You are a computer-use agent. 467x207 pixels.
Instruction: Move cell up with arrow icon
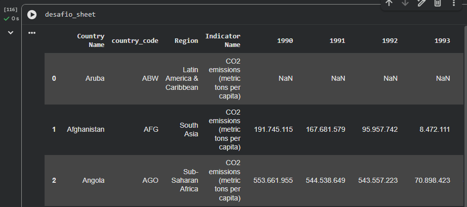tap(389, 3)
